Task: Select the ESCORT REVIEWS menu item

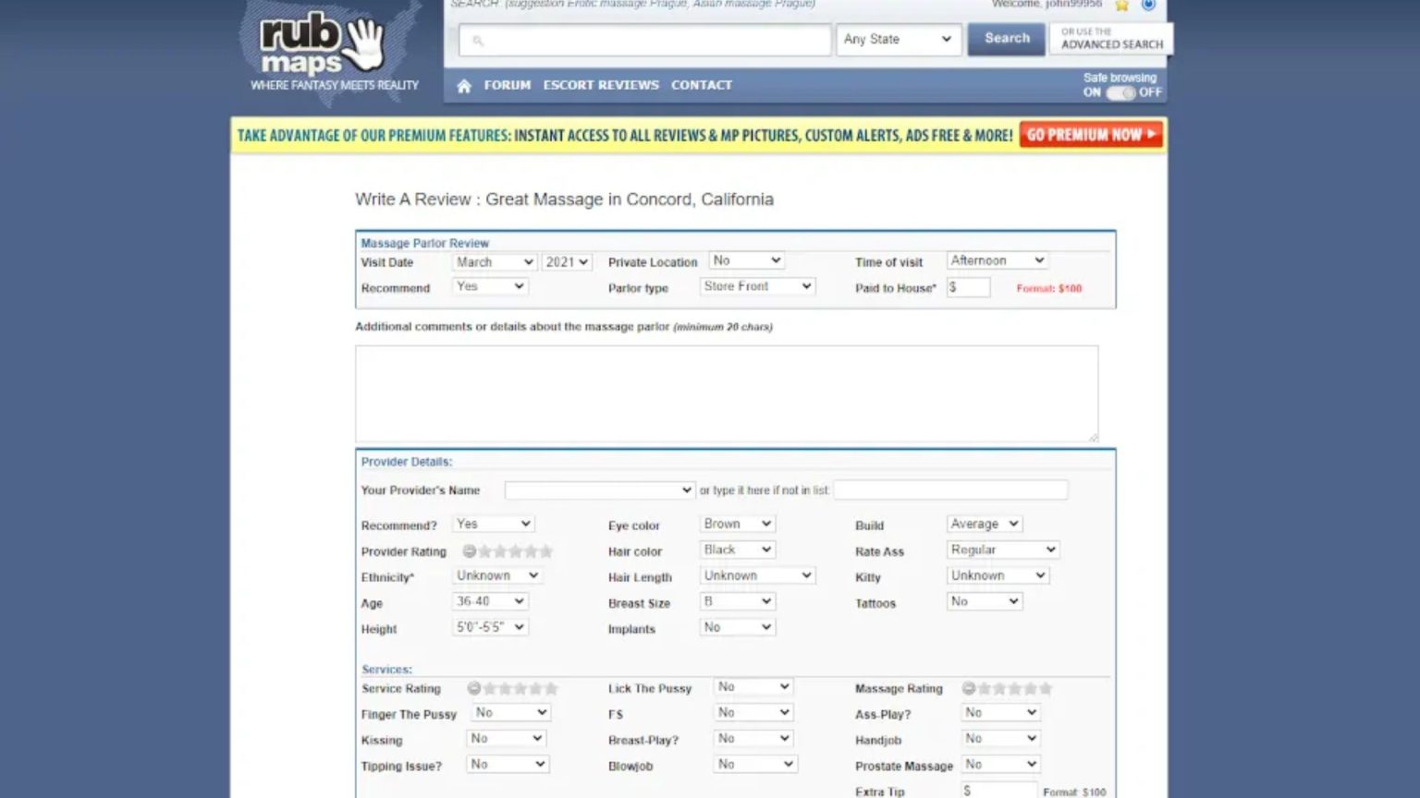Action: pos(601,84)
